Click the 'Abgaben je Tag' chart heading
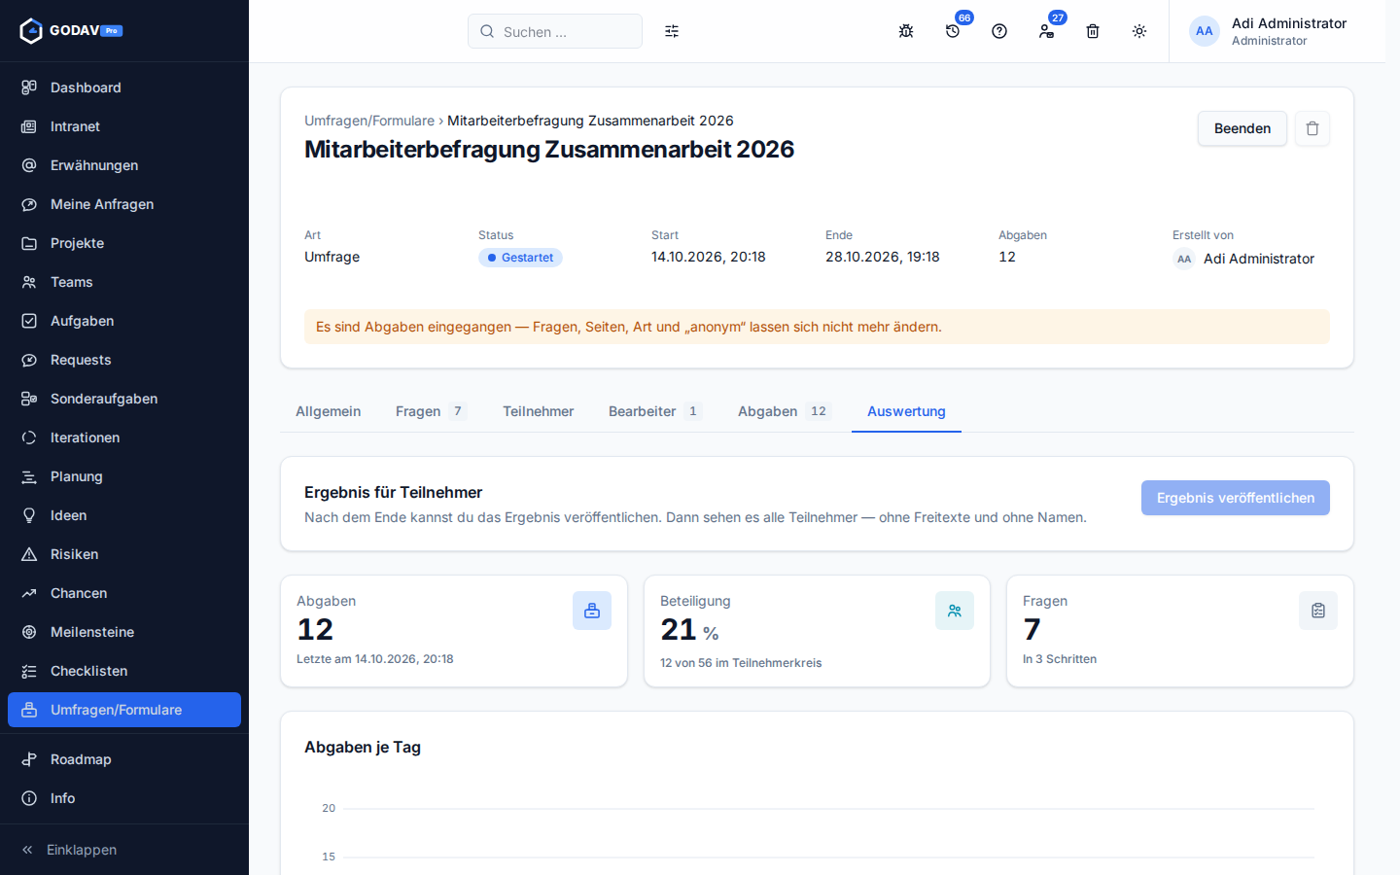The image size is (1400, 875). click(363, 747)
